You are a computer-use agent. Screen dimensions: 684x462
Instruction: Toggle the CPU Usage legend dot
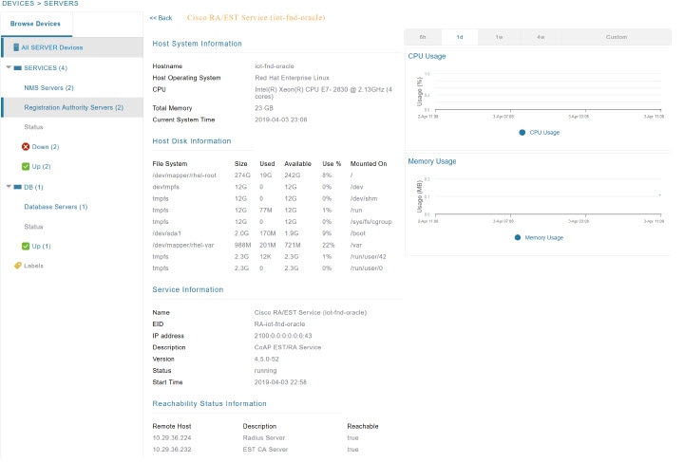522,133
